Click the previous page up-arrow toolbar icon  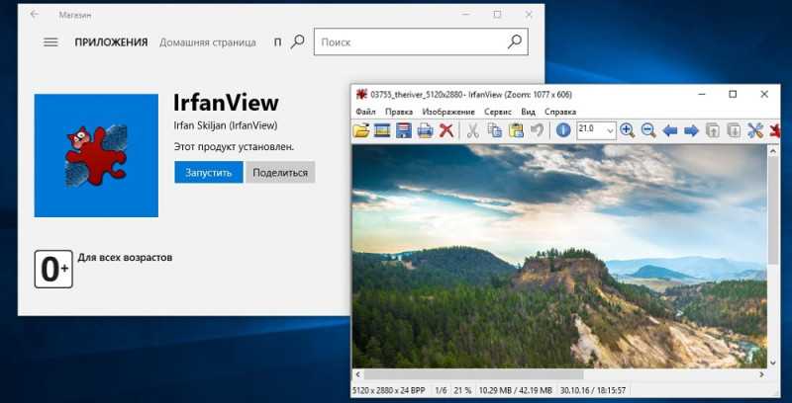712,131
